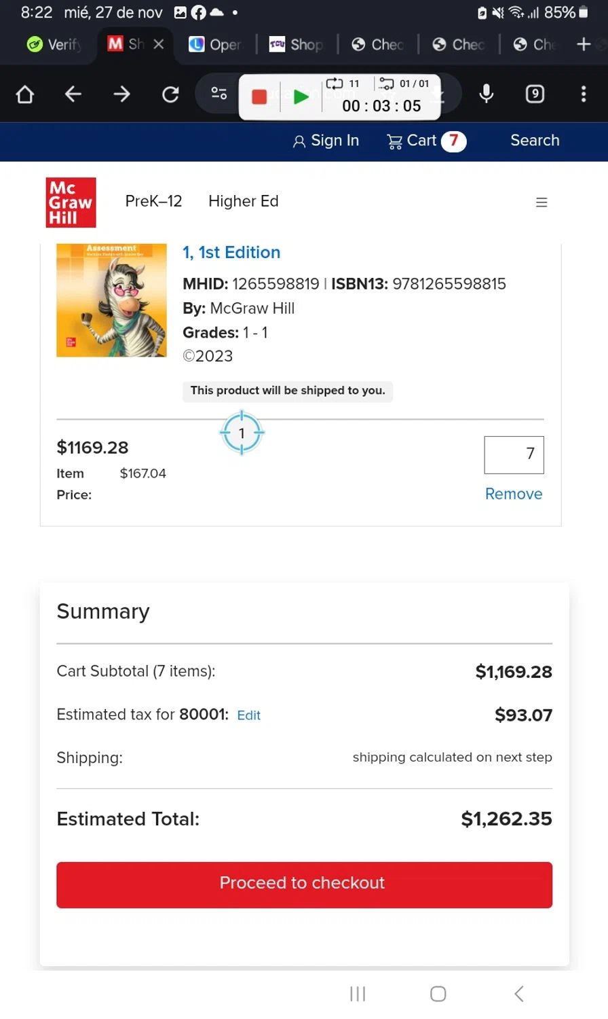
Task: Open the browser three-dot overflow menu
Action: 584,94
